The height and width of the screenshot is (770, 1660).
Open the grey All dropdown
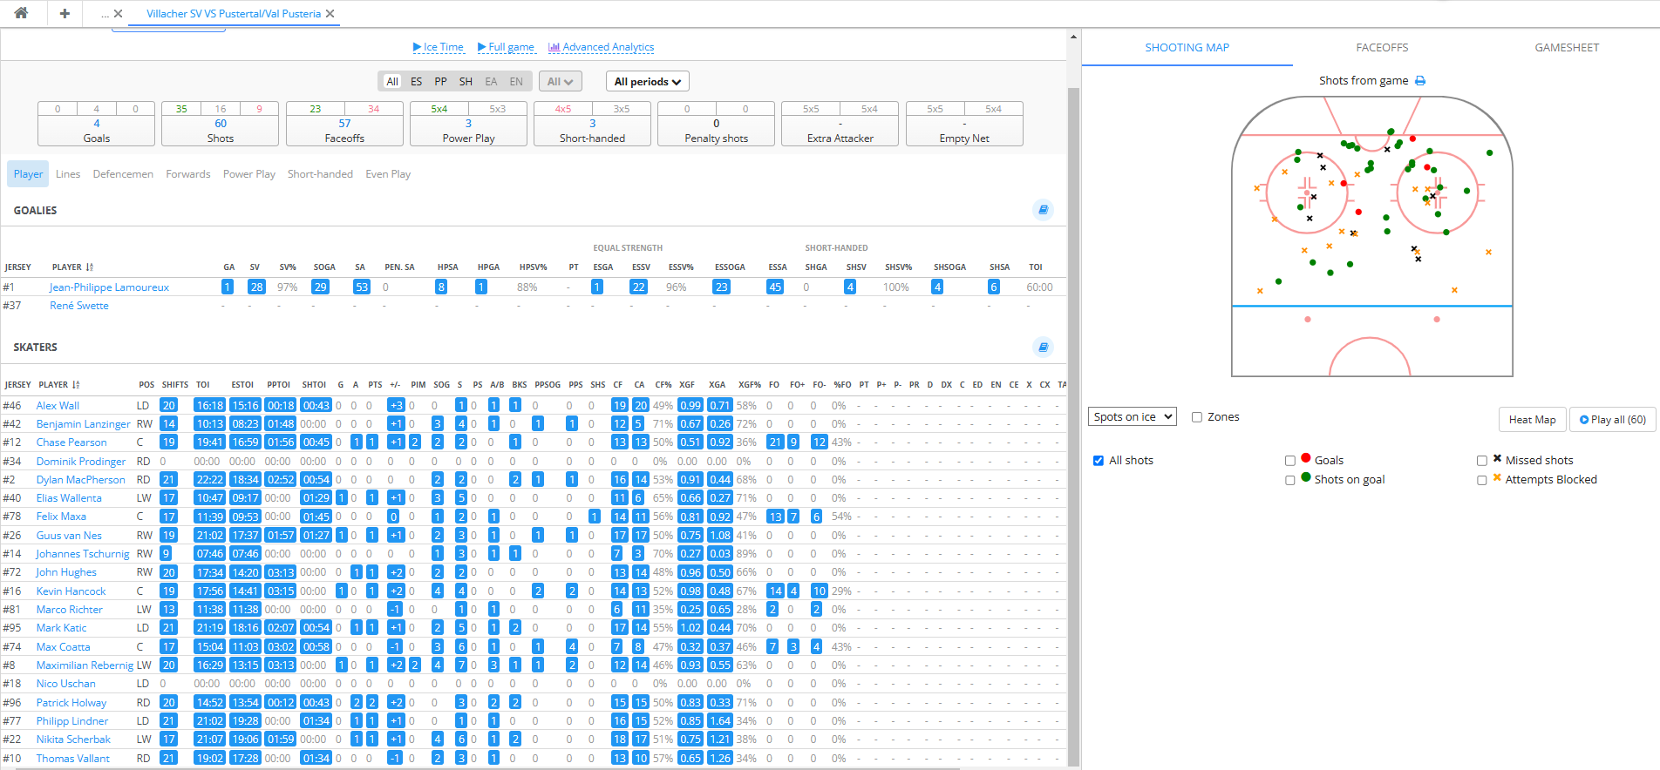pos(560,82)
